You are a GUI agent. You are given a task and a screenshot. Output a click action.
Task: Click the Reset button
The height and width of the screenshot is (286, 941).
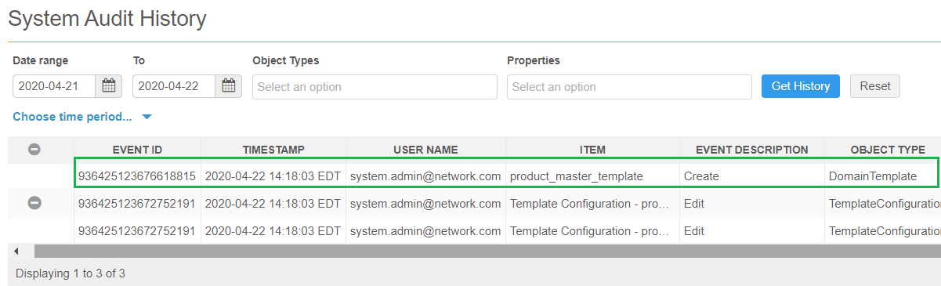pyautogui.click(x=875, y=86)
